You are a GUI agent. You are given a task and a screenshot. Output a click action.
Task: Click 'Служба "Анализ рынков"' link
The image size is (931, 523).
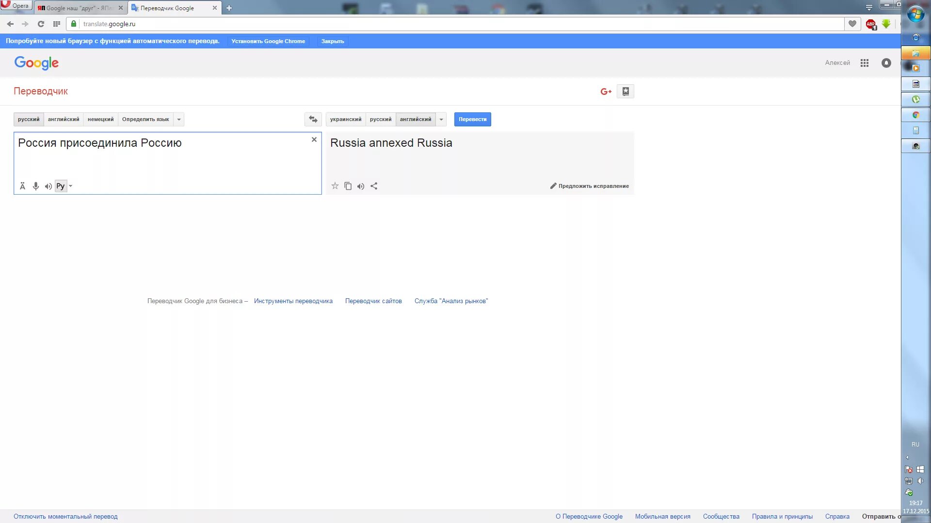click(451, 301)
